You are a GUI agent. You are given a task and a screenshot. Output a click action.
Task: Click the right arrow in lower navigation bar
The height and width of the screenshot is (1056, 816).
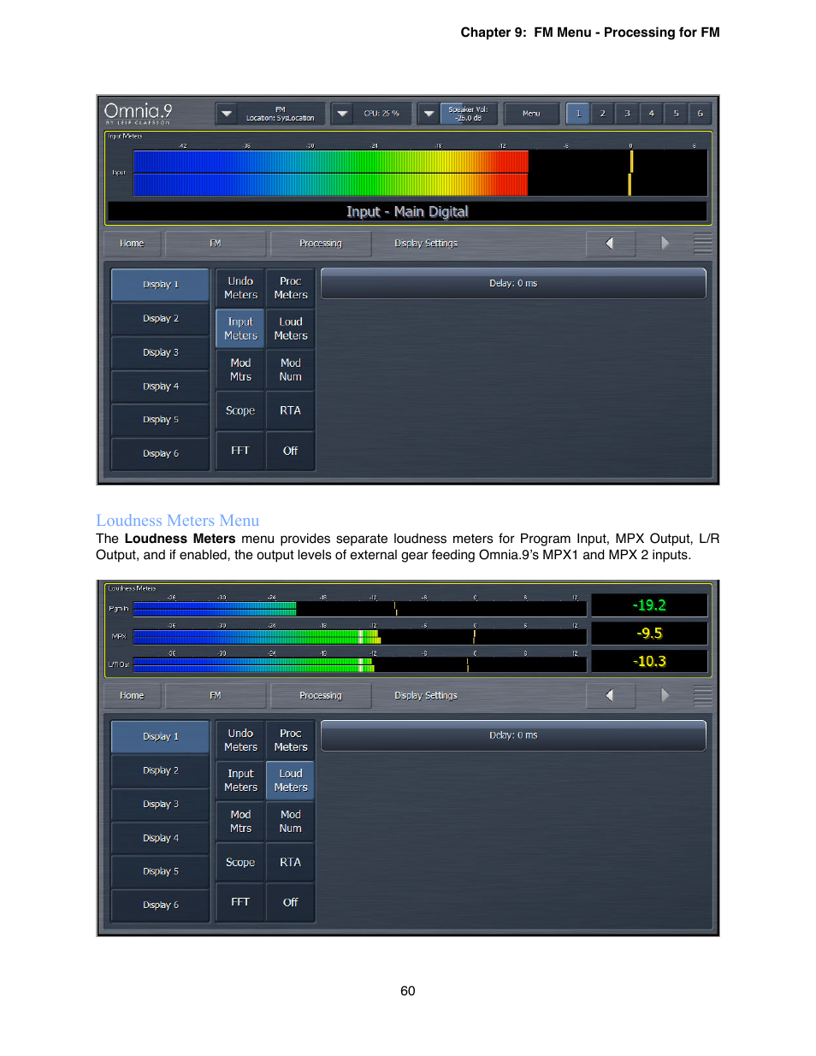click(x=665, y=696)
